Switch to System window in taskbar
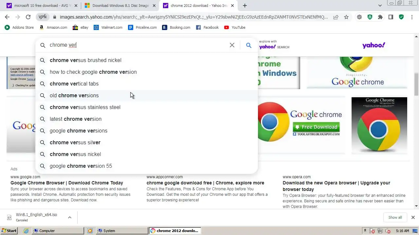This screenshot has width=419, height=235. pyautogui.click(x=122, y=231)
